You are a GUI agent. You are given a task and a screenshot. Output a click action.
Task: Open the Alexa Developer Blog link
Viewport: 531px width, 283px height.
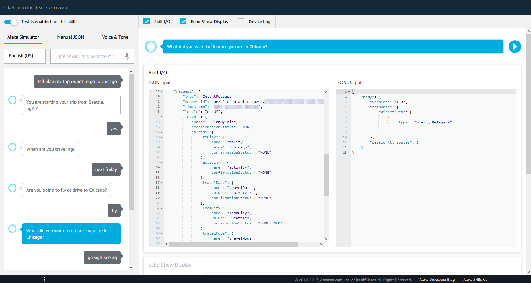point(437,280)
